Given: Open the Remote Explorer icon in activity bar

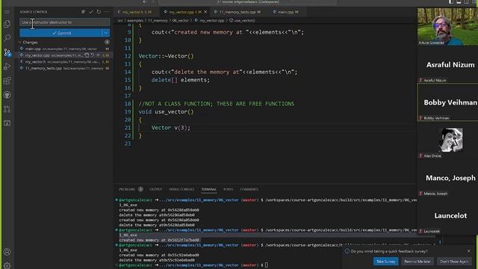Looking at the screenshot, I should pos(7,123).
